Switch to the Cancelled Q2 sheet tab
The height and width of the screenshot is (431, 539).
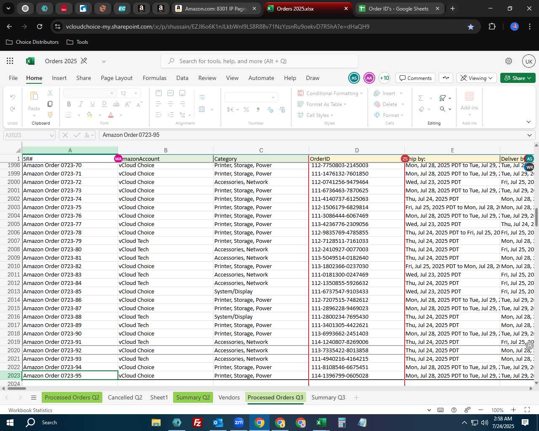click(x=125, y=397)
